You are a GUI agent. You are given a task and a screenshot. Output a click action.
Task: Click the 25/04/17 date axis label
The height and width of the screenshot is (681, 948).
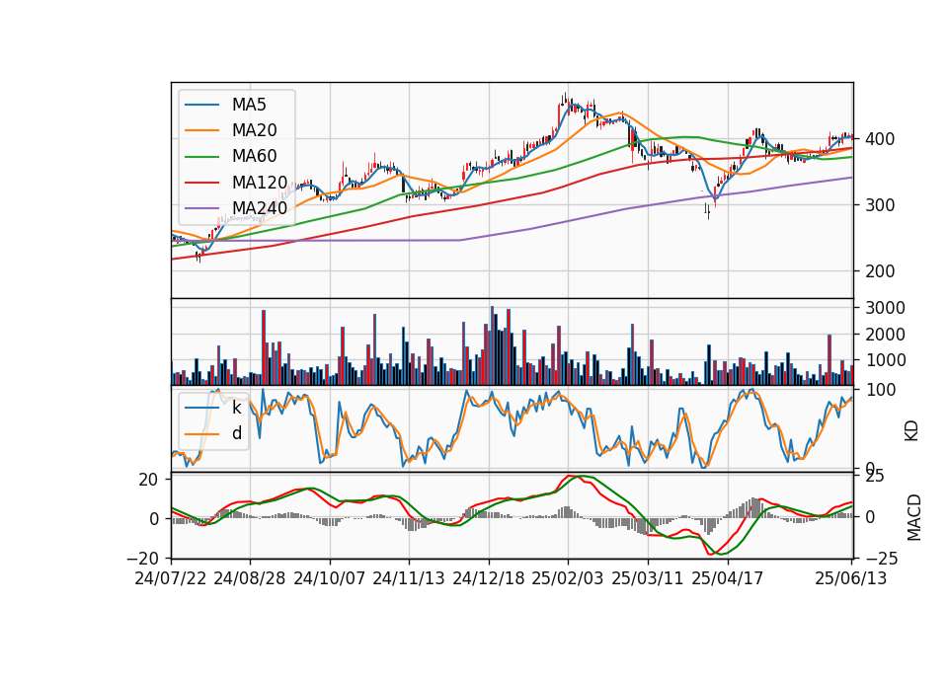point(728,578)
